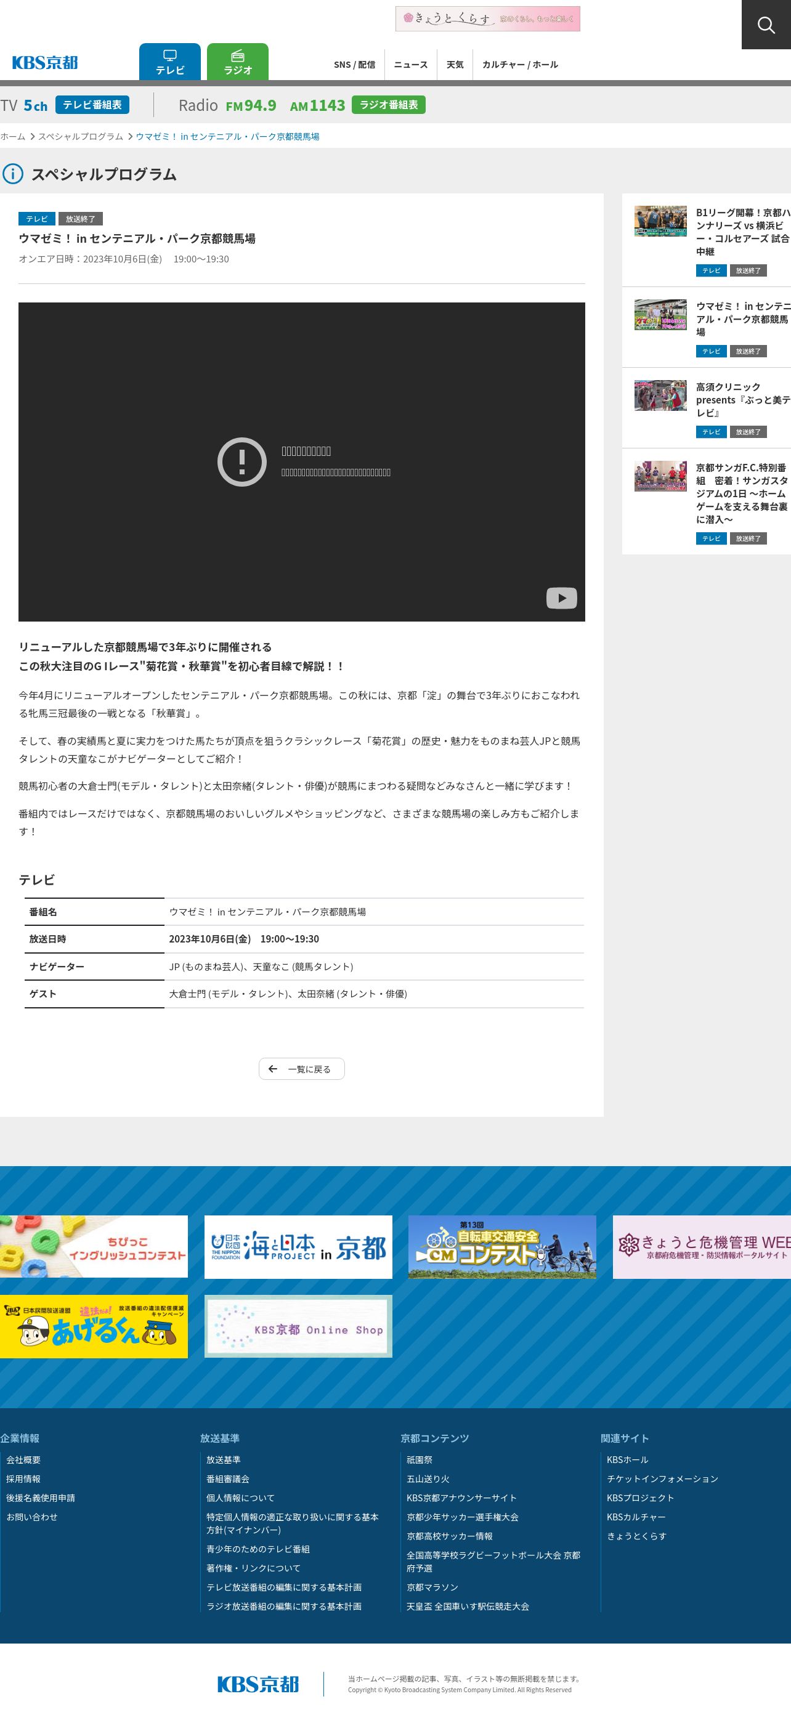Open 京都高校サッカー情報 footer link
The width and height of the screenshot is (791, 1715).
click(450, 1536)
